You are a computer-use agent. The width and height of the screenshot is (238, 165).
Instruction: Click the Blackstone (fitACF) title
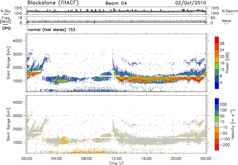click(53, 3)
